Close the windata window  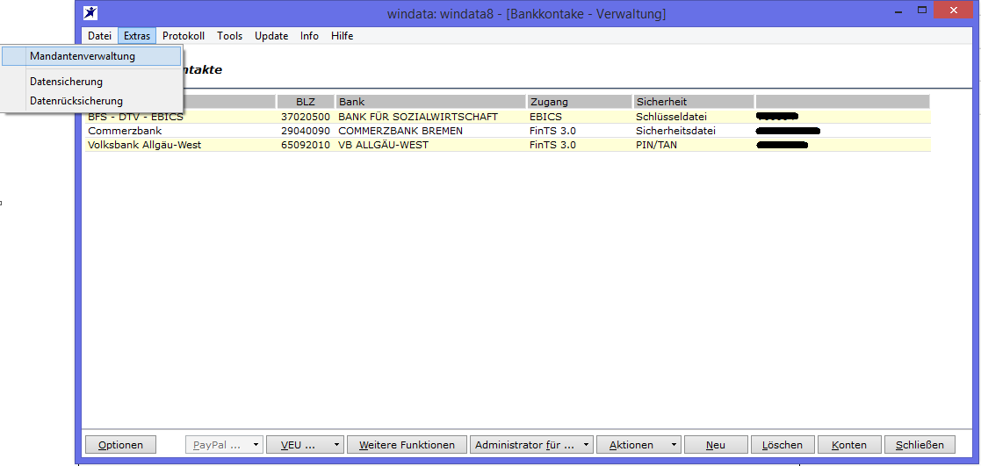(x=954, y=10)
